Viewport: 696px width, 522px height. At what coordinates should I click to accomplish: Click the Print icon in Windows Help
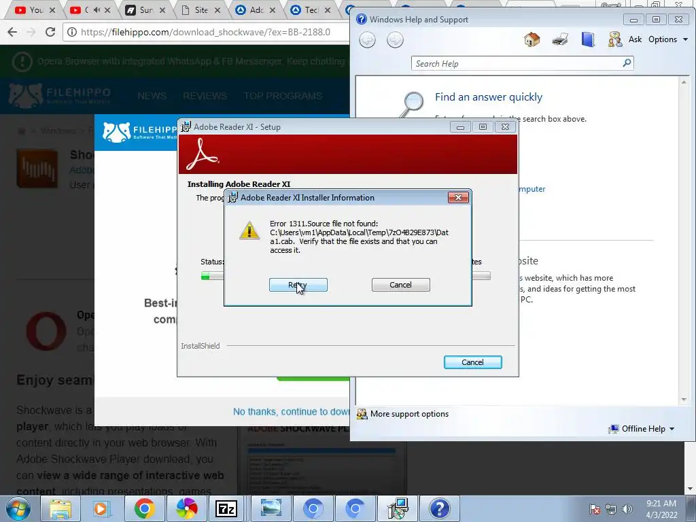[x=560, y=39]
